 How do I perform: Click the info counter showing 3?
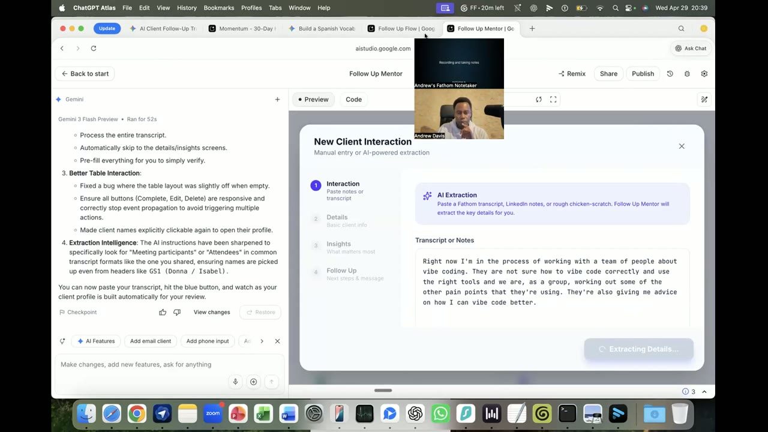click(x=689, y=392)
